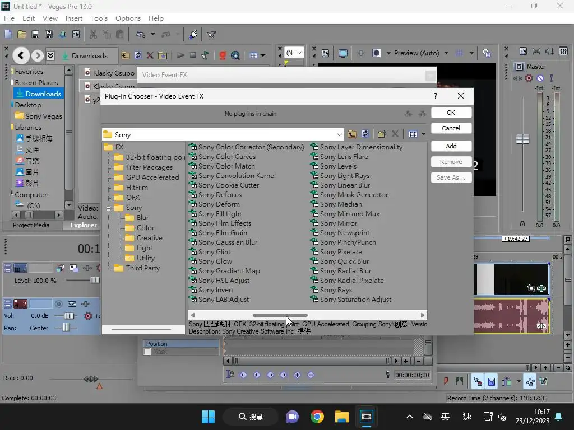The image size is (574, 430).
Task: Open the Sony folder dropdown in Plug-In Chooser
Action: [x=339, y=134]
